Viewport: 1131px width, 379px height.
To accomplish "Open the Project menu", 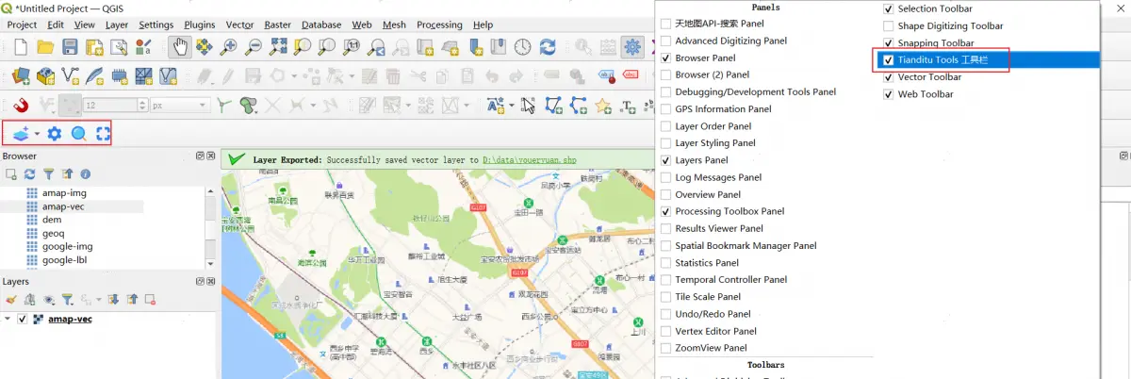I will (x=22, y=25).
